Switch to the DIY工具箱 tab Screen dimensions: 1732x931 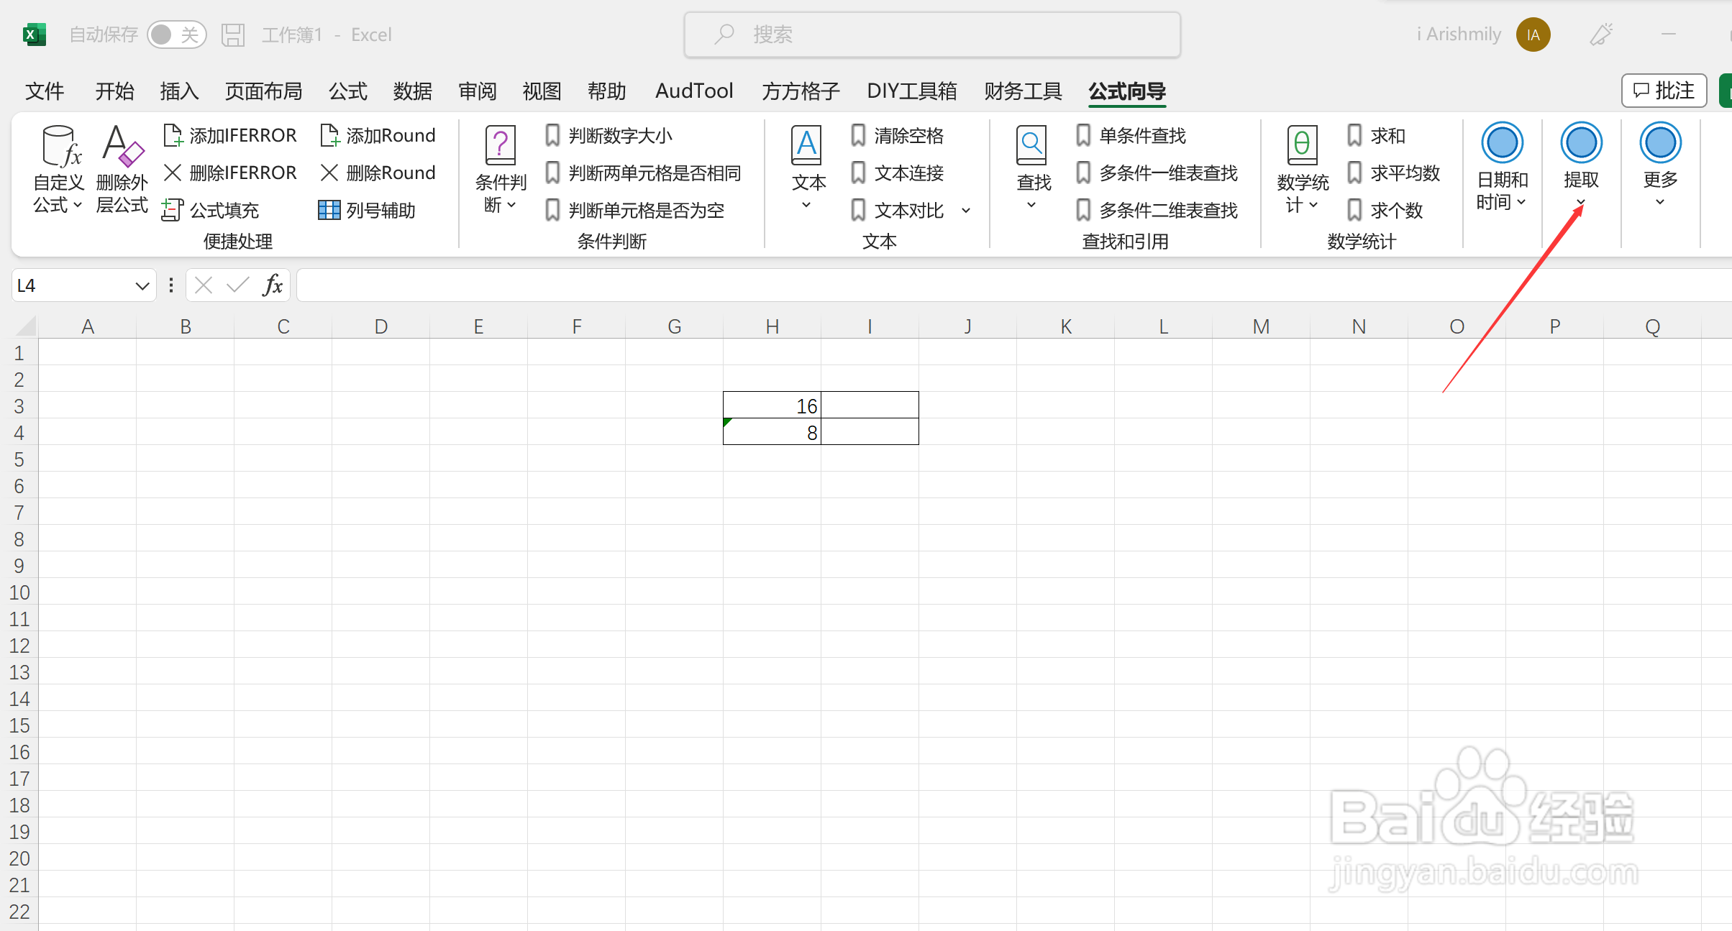(912, 91)
